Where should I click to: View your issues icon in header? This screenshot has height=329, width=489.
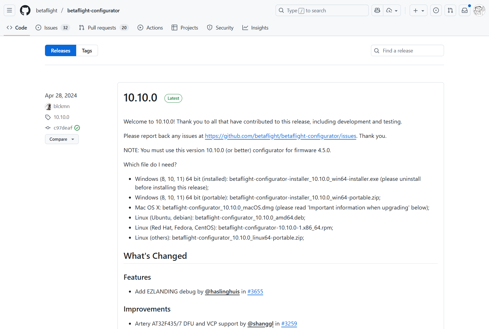click(436, 11)
